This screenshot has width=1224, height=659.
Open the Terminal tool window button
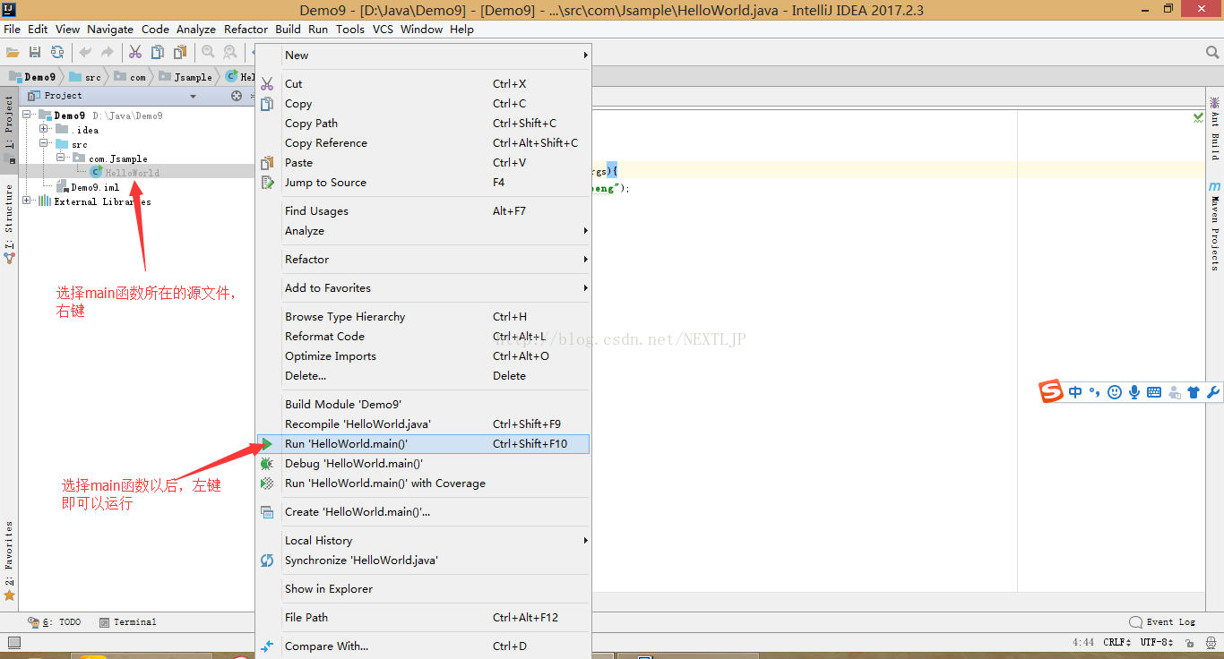128,621
